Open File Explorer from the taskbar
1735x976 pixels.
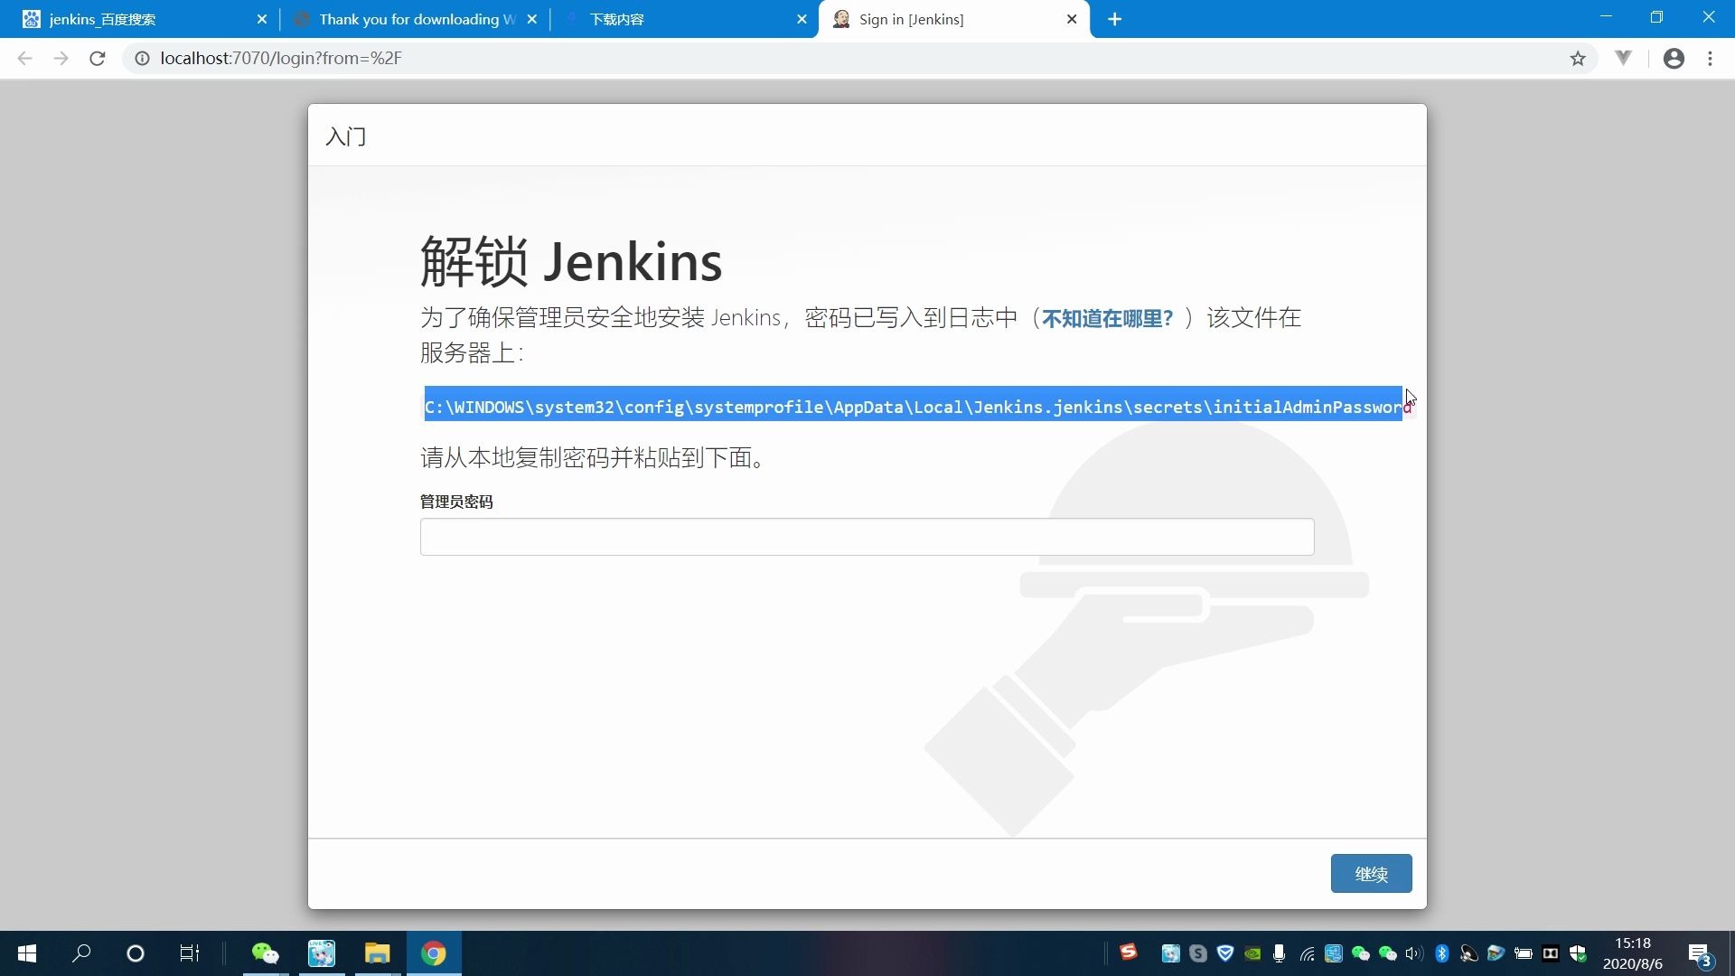(377, 953)
